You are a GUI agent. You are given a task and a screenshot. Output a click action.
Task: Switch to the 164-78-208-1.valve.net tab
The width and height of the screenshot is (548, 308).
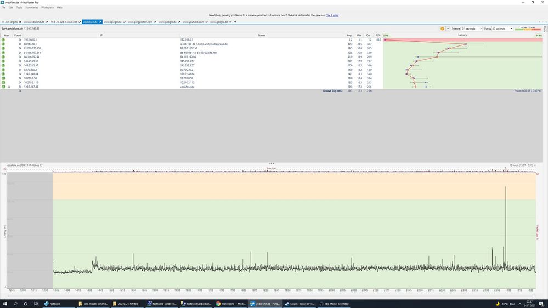tap(64, 22)
